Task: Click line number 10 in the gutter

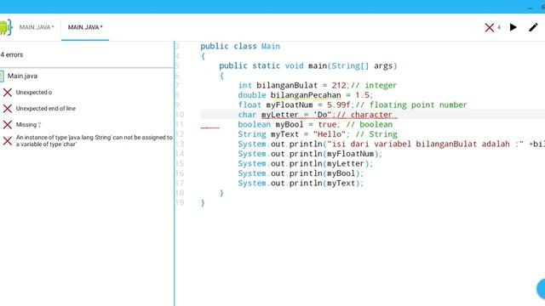Action: pyautogui.click(x=180, y=115)
